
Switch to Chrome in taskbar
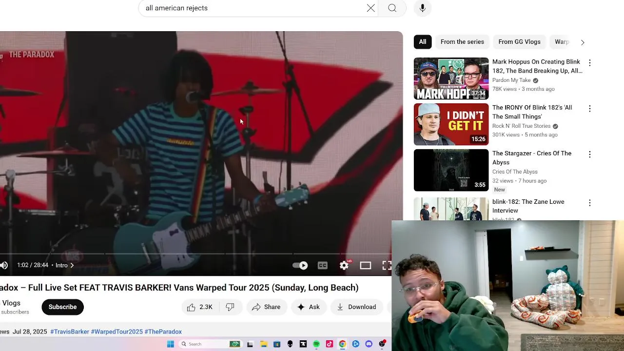coord(343,344)
